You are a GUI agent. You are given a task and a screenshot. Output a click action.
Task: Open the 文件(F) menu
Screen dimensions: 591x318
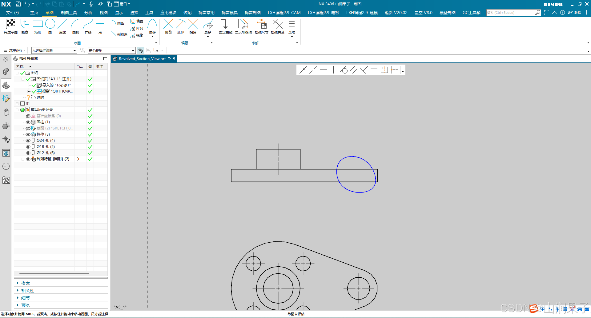click(x=12, y=13)
